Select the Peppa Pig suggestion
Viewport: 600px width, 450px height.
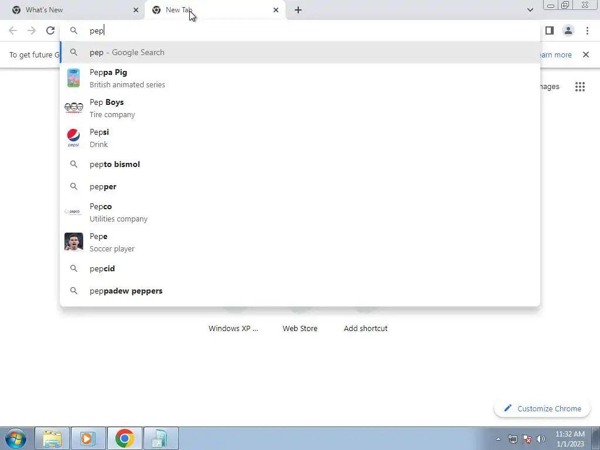tap(300, 78)
